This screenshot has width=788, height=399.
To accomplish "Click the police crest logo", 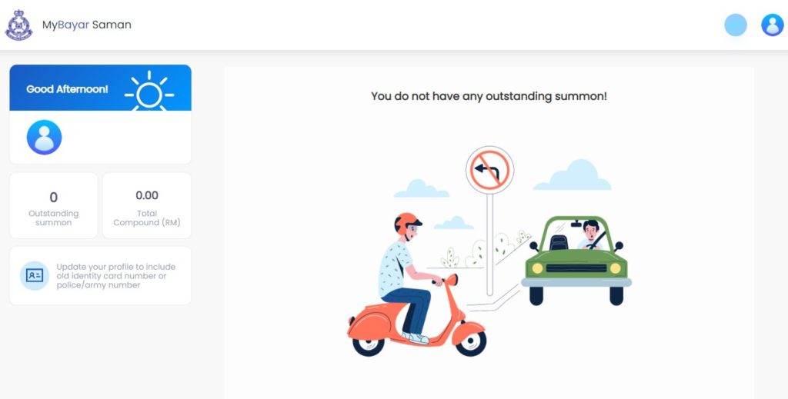I will pyautogui.click(x=18, y=25).
